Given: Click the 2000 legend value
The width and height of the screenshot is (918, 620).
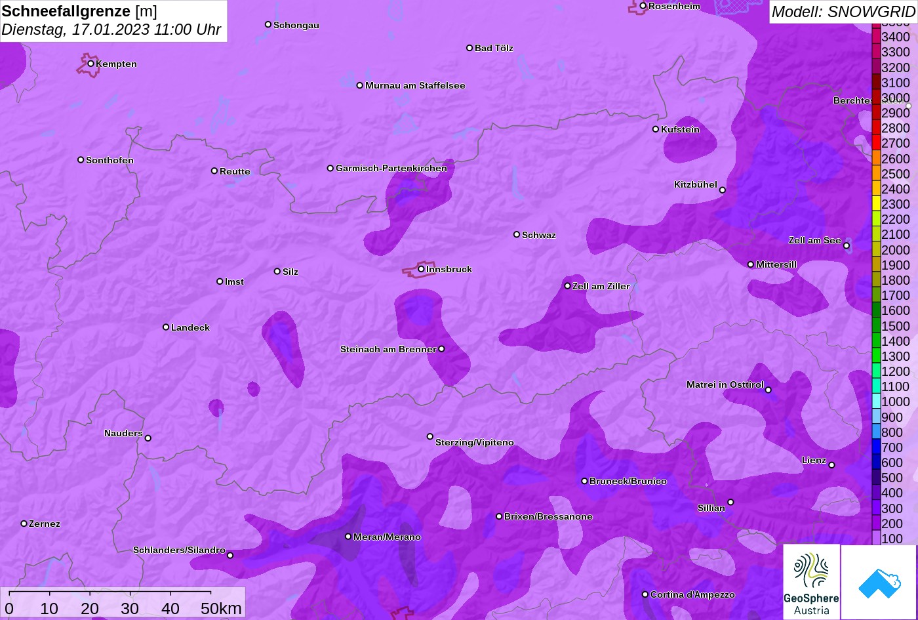Looking at the screenshot, I should 896,250.
